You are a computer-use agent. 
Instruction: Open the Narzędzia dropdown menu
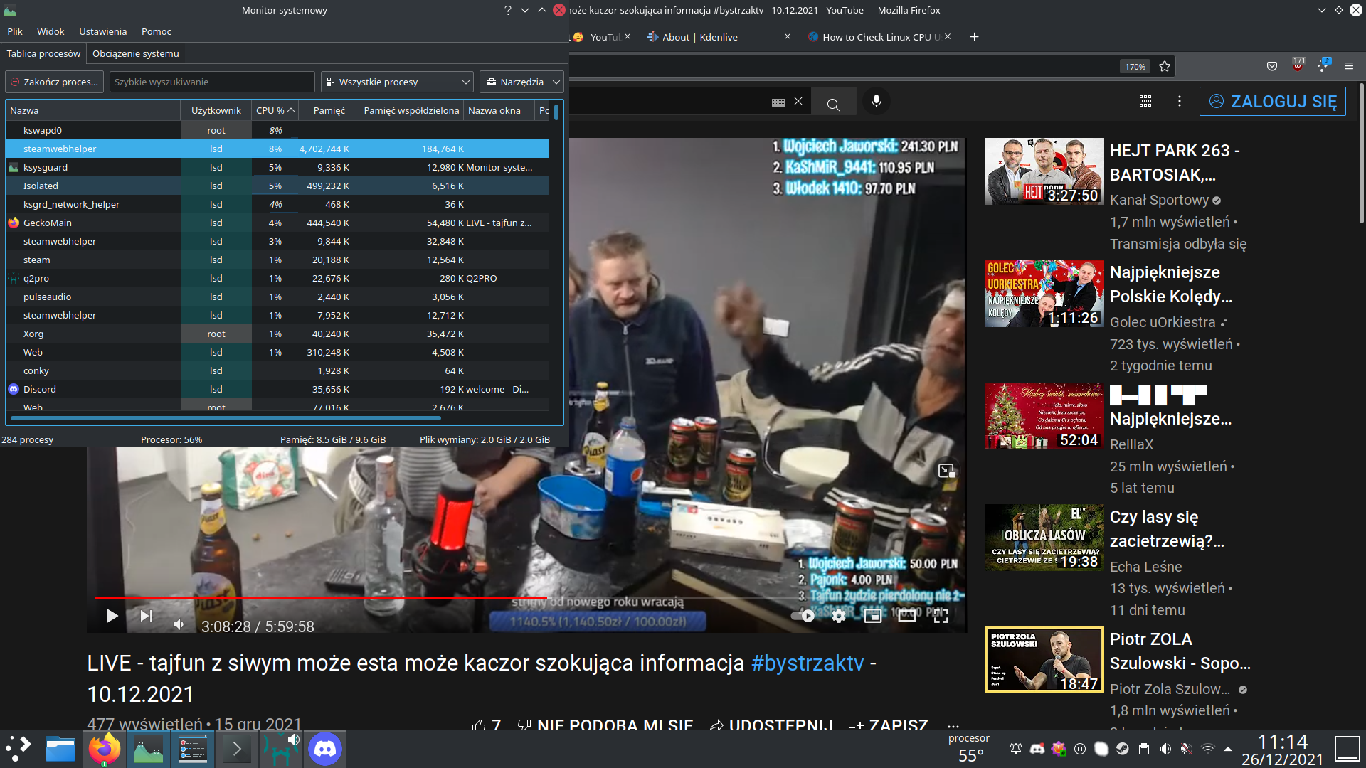click(521, 82)
